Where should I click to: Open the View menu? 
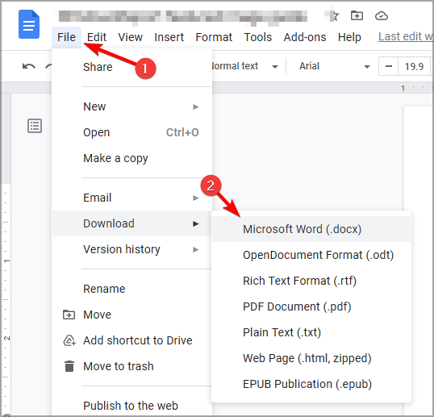click(x=131, y=37)
